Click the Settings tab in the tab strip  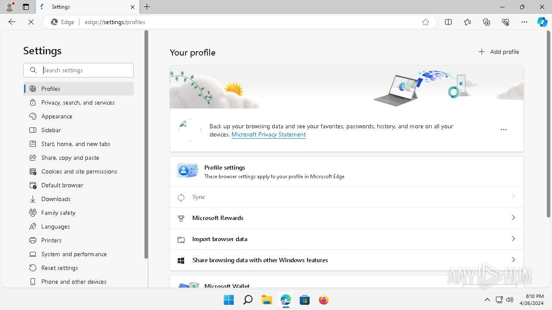pos(88,7)
